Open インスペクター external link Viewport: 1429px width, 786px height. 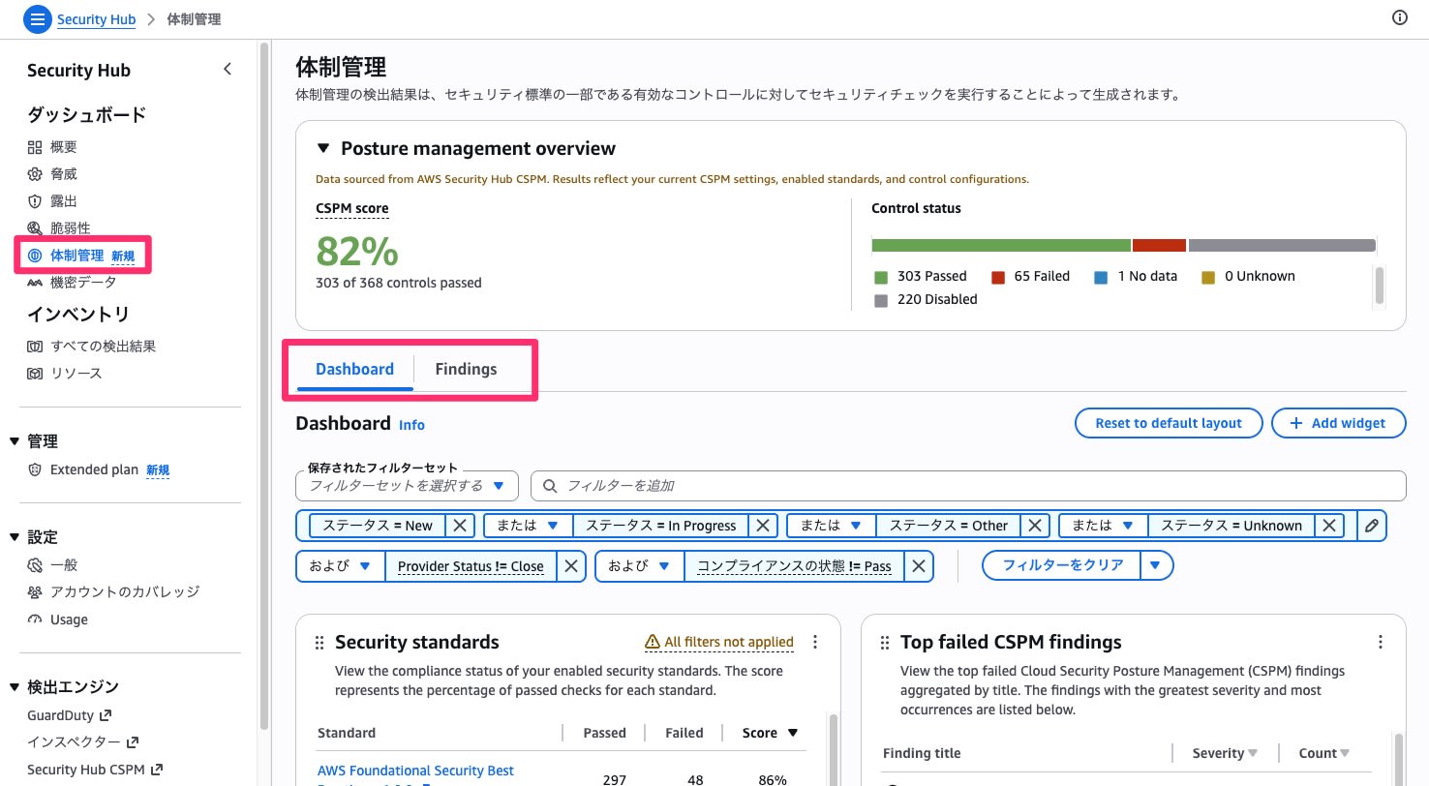(x=83, y=742)
